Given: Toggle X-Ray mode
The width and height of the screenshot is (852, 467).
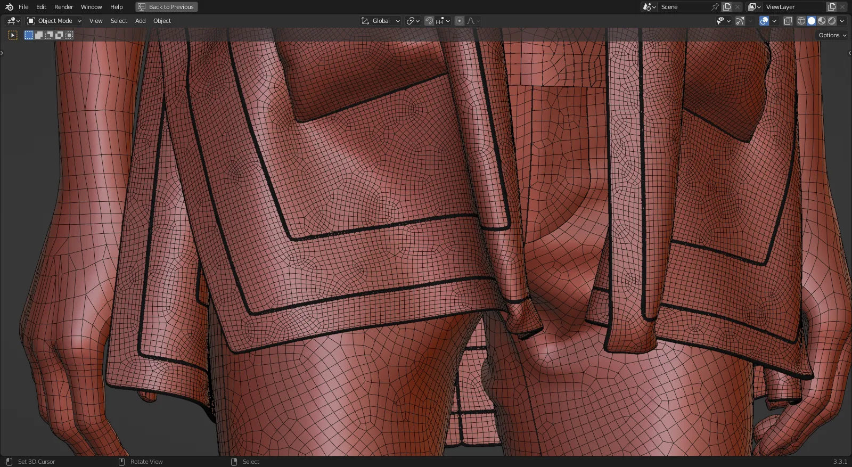Looking at the screenshot, I should tap(788, 21).
